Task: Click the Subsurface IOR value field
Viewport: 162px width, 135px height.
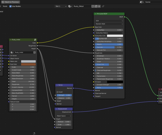Action: tap(109, 39)
